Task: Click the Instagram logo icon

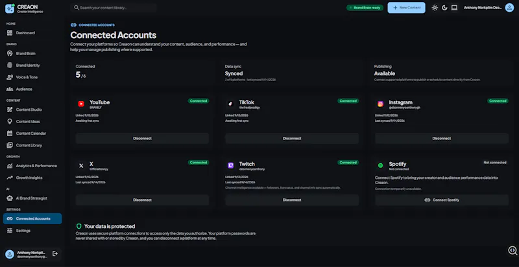Action: [x=380, y=104]
